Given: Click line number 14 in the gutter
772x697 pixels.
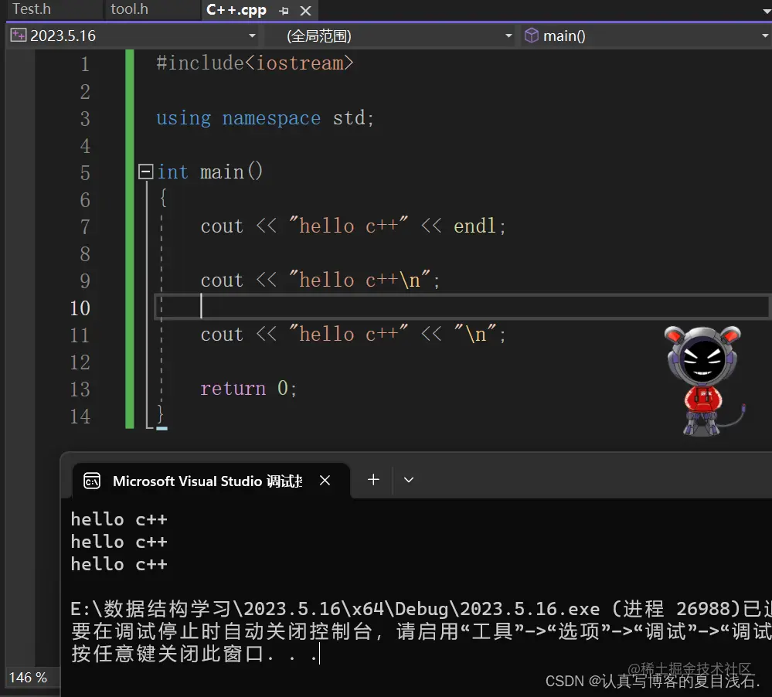Looking at the screenshot, I should [80, 416].
